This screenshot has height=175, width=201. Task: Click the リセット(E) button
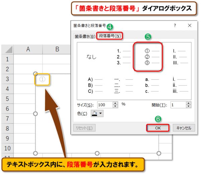coord(84,128)
